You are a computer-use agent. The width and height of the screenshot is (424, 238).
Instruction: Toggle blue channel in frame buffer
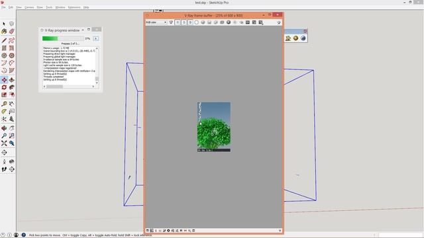(x=190, y=22)
